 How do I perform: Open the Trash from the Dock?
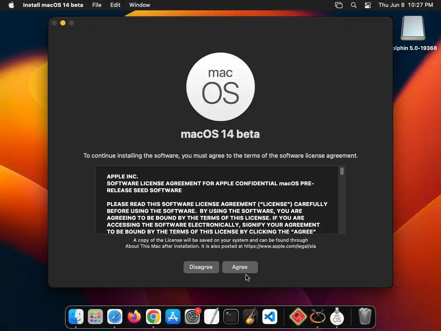point(365,316)
